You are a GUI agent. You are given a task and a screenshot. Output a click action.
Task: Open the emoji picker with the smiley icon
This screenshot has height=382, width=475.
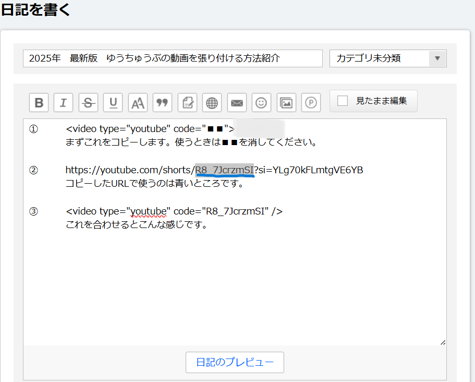[x=261, y=102]
